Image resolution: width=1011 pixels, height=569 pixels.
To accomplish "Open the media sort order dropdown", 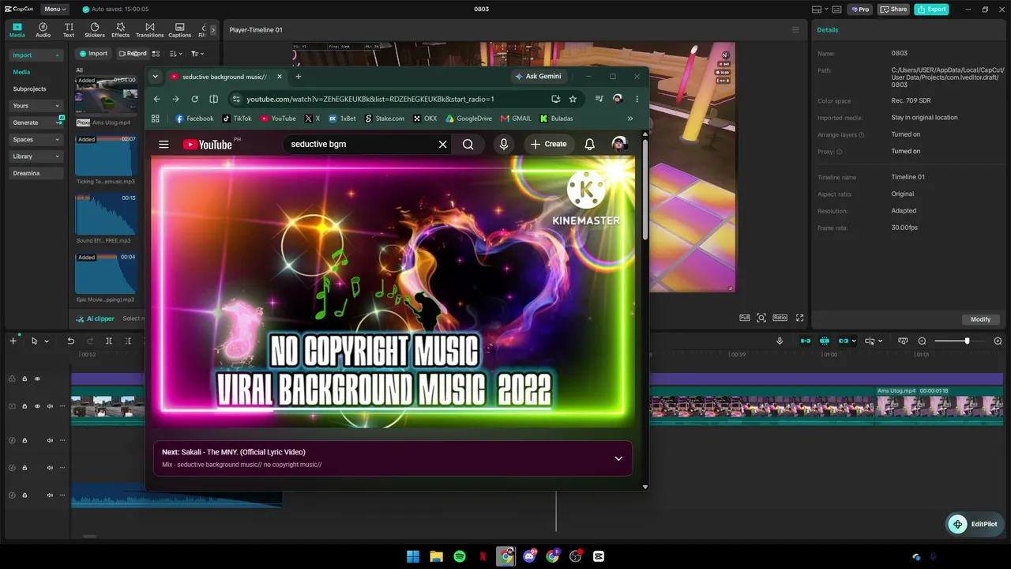I will (176, 54).
